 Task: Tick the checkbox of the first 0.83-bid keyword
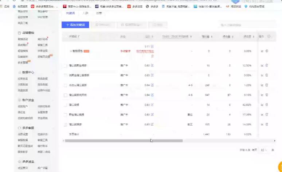[x=66, y=65]
